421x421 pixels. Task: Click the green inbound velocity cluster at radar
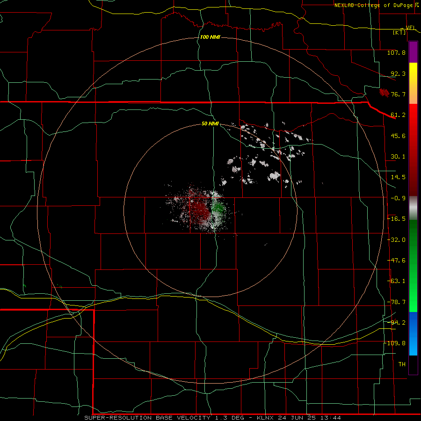(218, 208)
